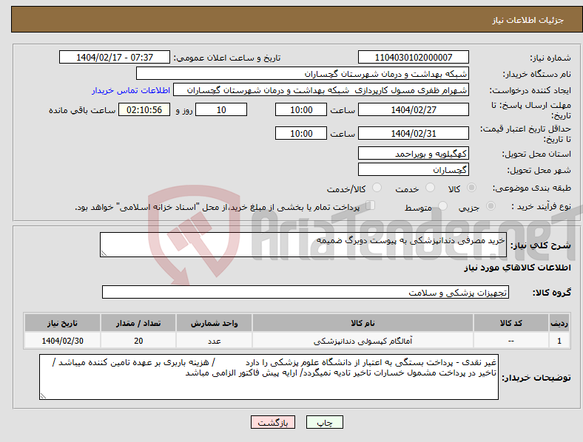Click the گروه کالا field تجهیزات پزشکی
Screen dimensions: 583x442
[306, 292]
